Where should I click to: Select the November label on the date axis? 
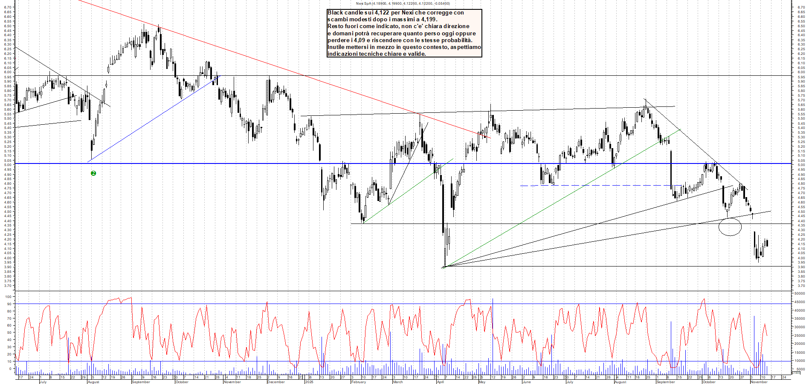click(x=758, y=382)
